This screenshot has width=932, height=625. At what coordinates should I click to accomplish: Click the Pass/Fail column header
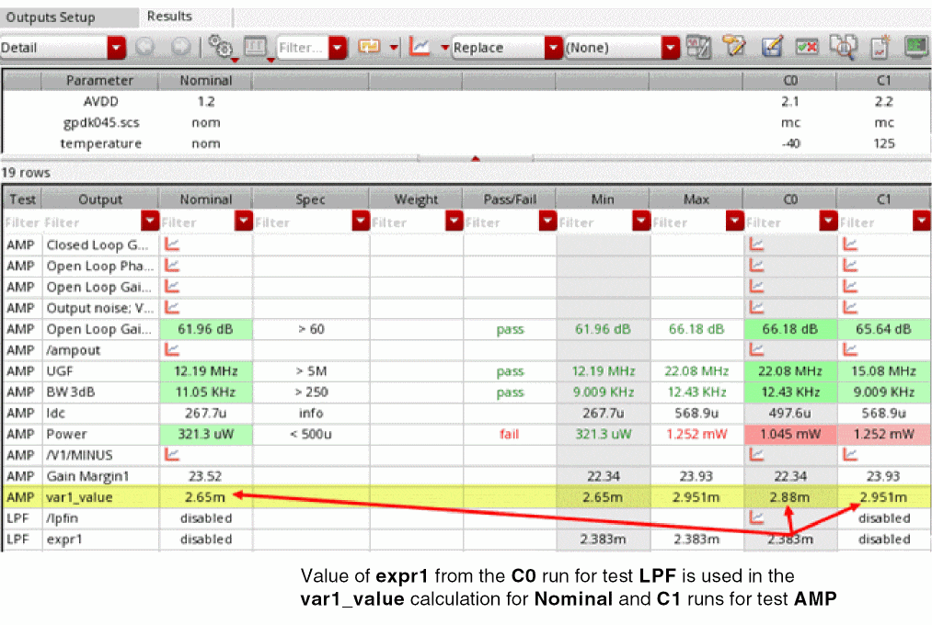click(x=510, y=199)
